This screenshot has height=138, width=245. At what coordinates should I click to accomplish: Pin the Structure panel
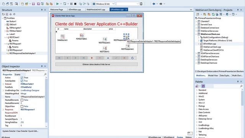pyautogui.click(x=42, y=10)
